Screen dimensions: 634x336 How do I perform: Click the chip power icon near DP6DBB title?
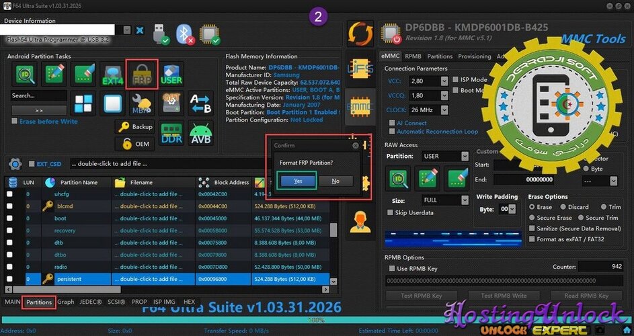click(391, 34)
